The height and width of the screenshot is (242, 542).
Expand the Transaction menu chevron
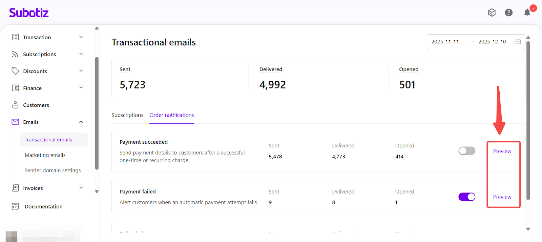81,37
